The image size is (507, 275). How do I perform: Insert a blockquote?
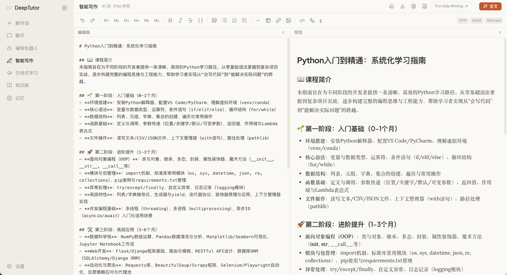point(214,20)
